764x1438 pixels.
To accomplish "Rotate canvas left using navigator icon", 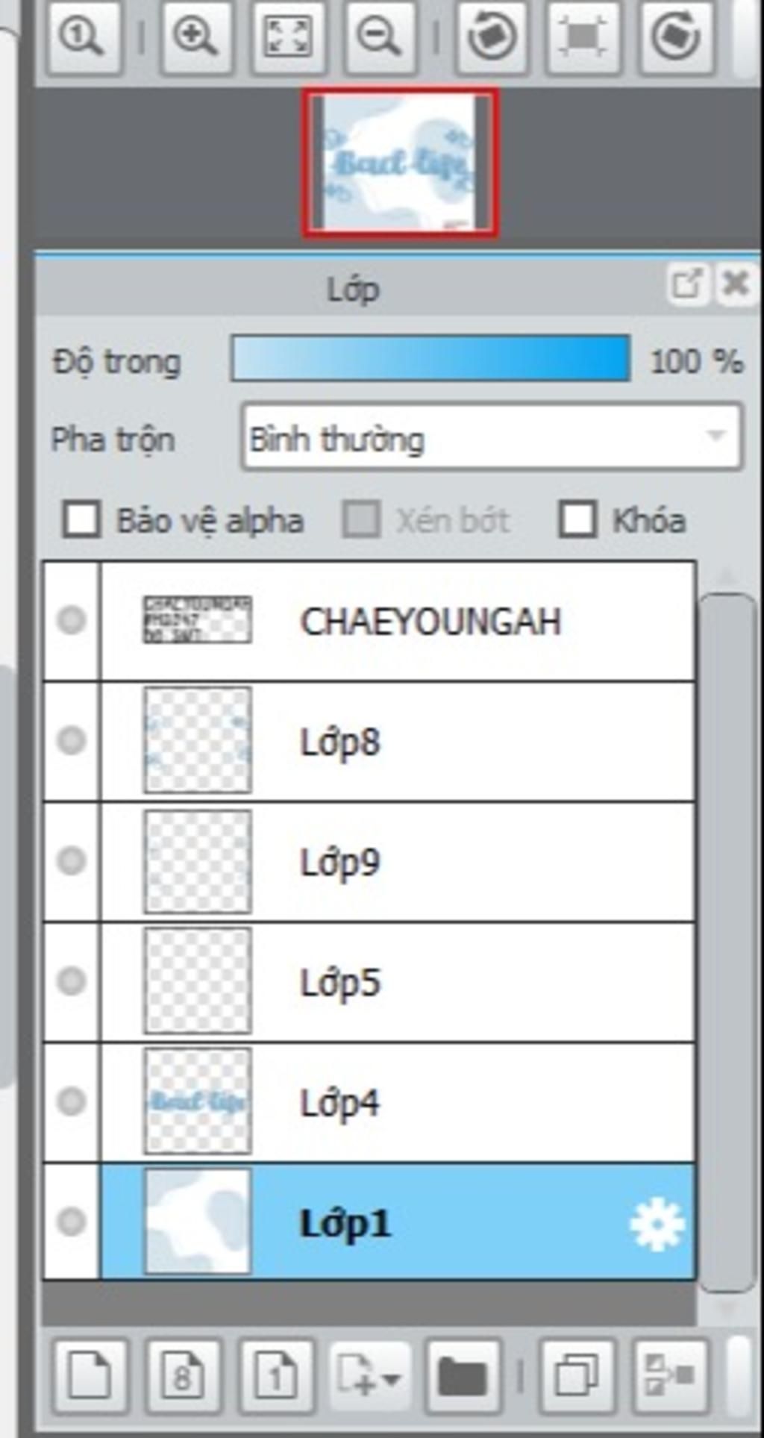I will (x=490, y=36).
